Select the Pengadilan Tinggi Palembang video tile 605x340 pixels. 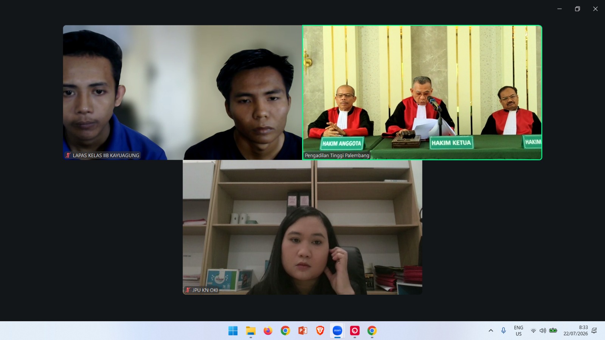click(422, 93)
